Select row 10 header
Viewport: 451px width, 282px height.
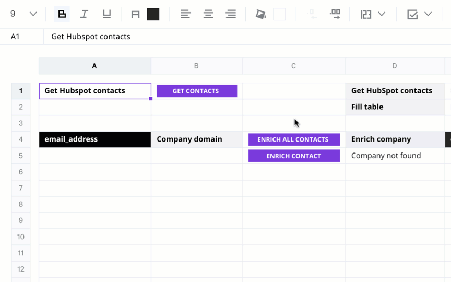pyautogui.click(x=21, y=237)
